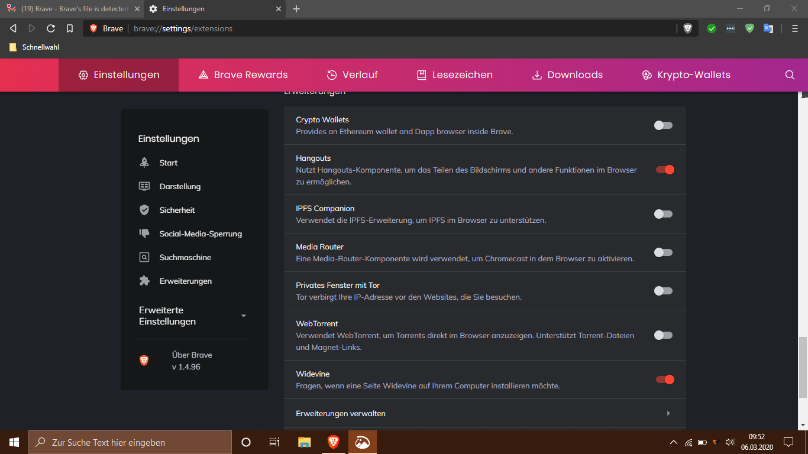Click the Darstellung appearance icon
808x454 pixels.
coord(144,186)
